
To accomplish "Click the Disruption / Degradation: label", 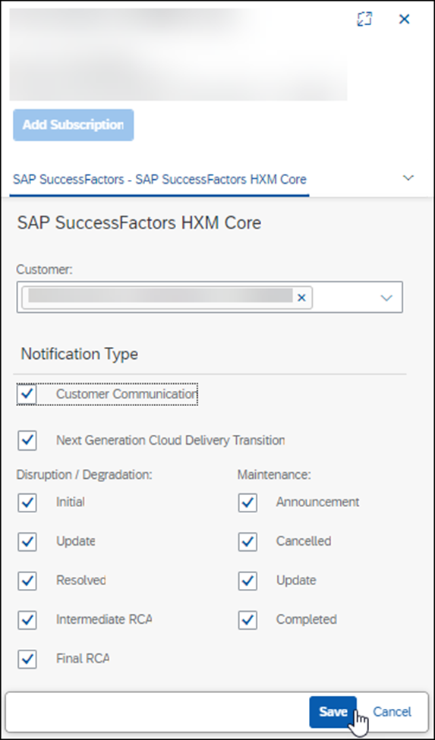I will click(x=84, y=474).
